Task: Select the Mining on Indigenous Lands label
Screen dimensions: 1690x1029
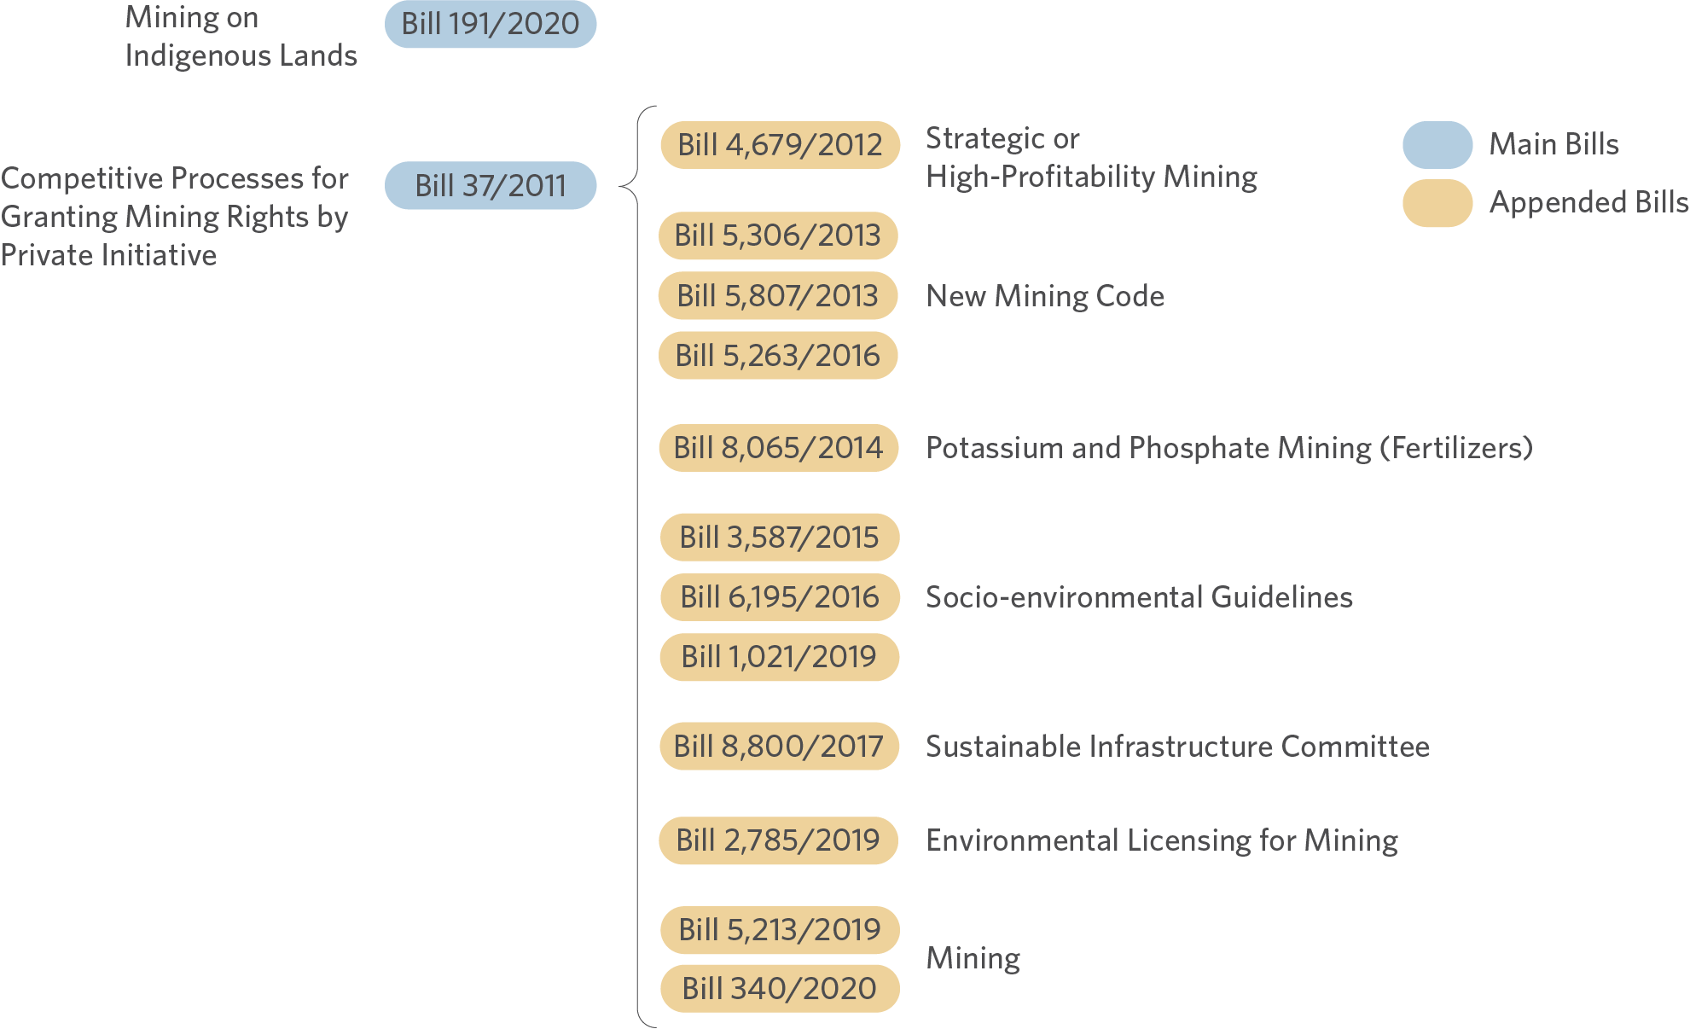Action: point(241,36)
